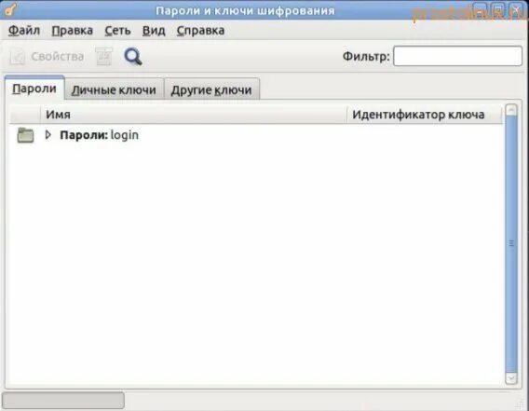
Task: Sort by Идентификатор ключа column header
Action: pos(425,115)
